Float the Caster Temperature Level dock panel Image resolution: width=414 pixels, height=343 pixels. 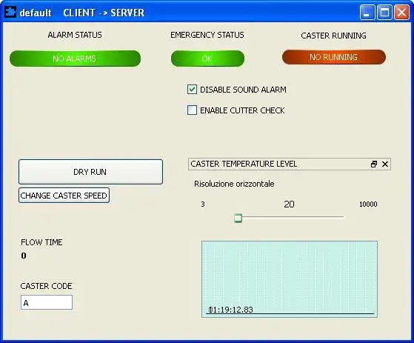pyautogui.click(x=373, y=164)
